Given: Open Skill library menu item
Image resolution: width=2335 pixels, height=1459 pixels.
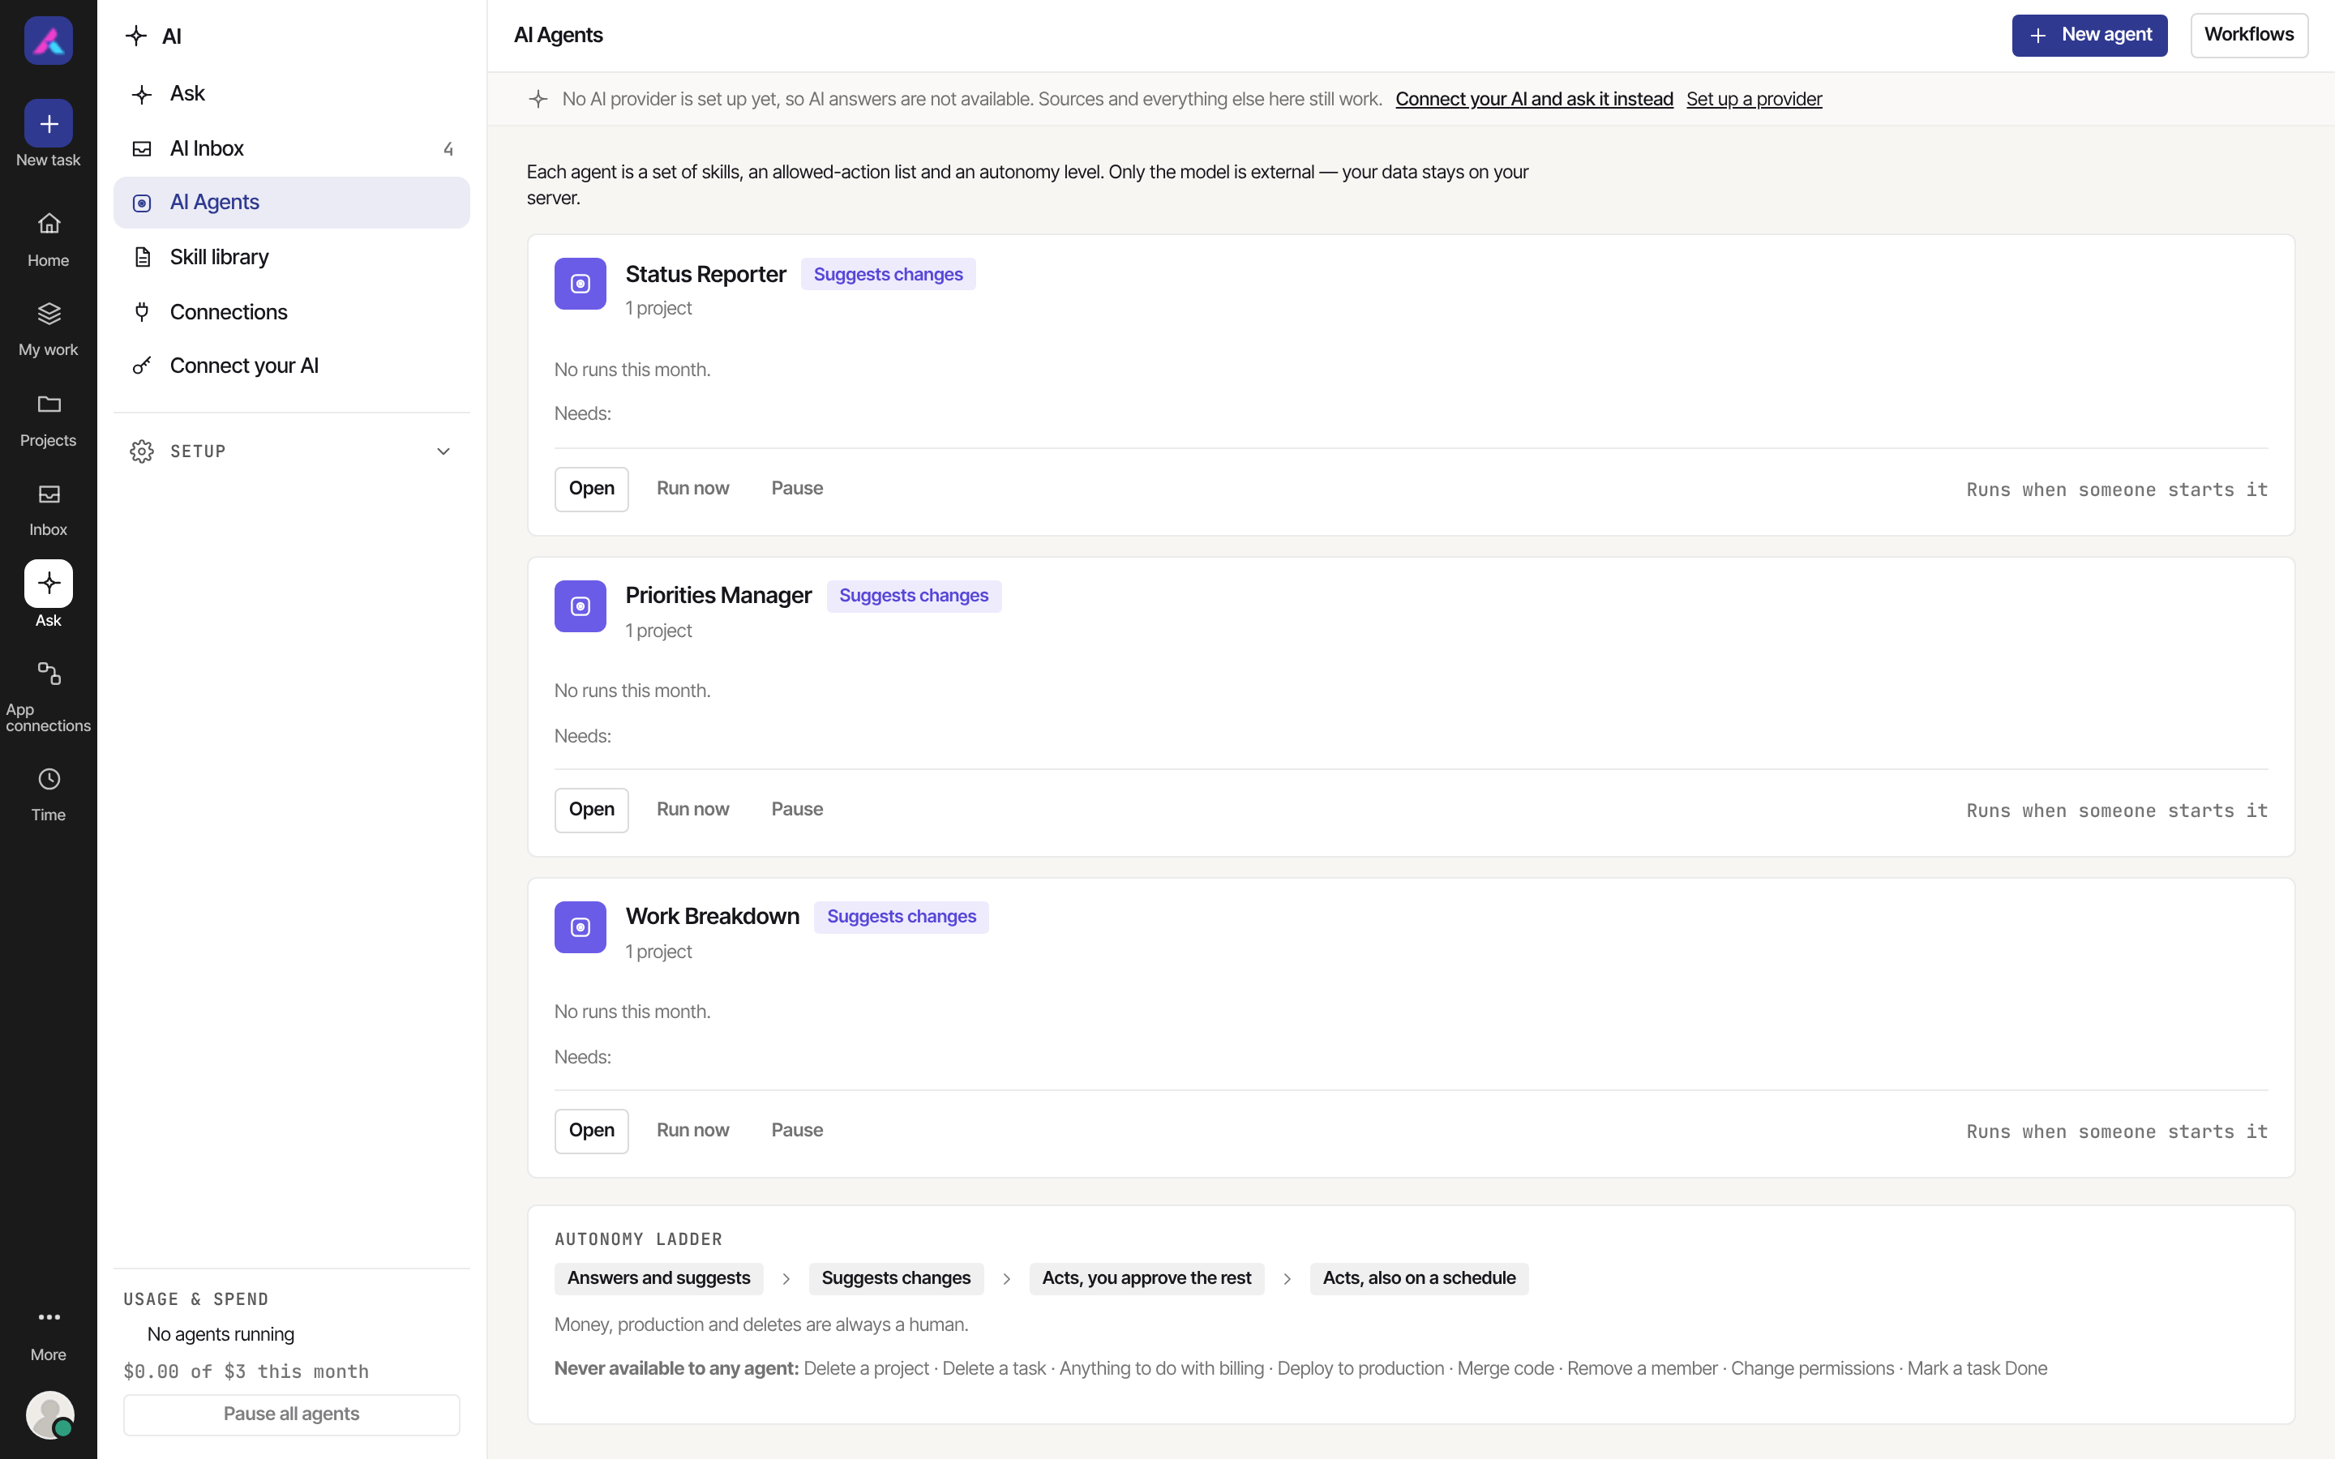Looking at the screenshot, I should click(291, 258).
